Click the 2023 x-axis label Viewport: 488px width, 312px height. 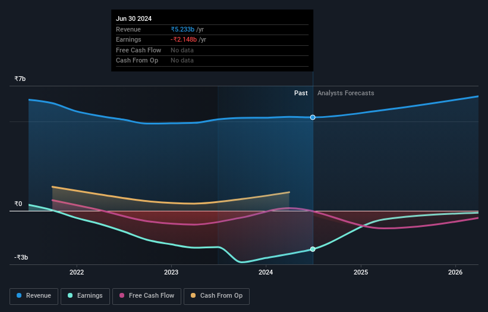point(171,272)
